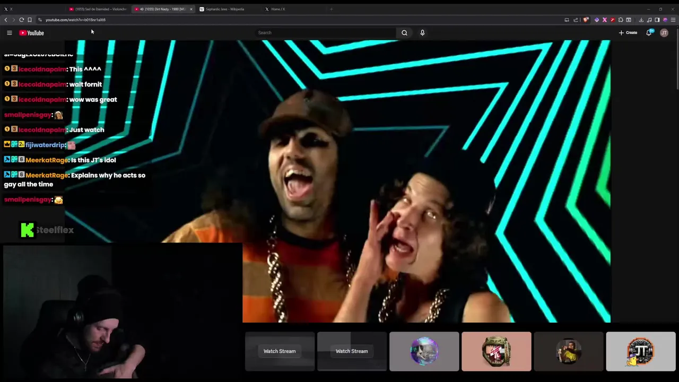Click username fijiwaterdrip in chat
The image size is (679, 382).
pyautogui.click(x=45, y=145)
